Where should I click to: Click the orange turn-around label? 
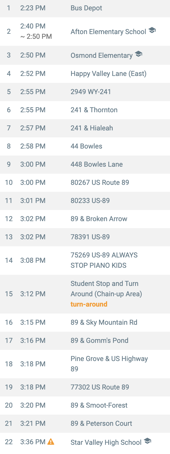coord(89,304)
